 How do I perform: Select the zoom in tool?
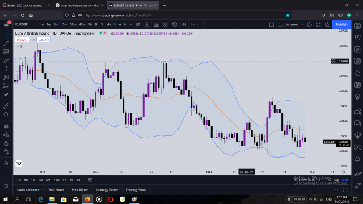pos(6,114)
